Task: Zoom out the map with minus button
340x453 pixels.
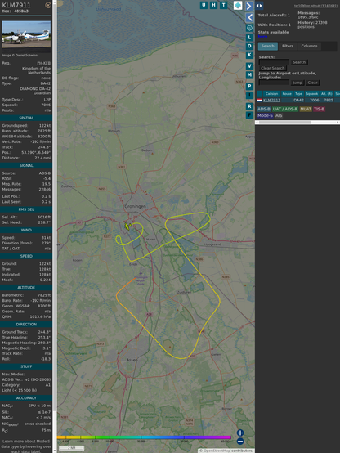Action: 240,442
